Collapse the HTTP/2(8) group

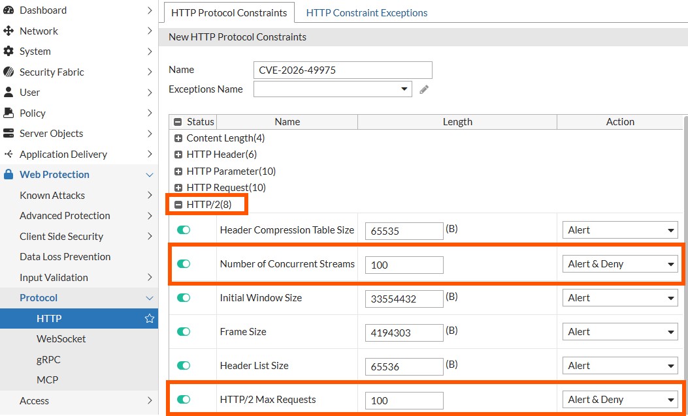pyautogui.click(x=178, y=205)
